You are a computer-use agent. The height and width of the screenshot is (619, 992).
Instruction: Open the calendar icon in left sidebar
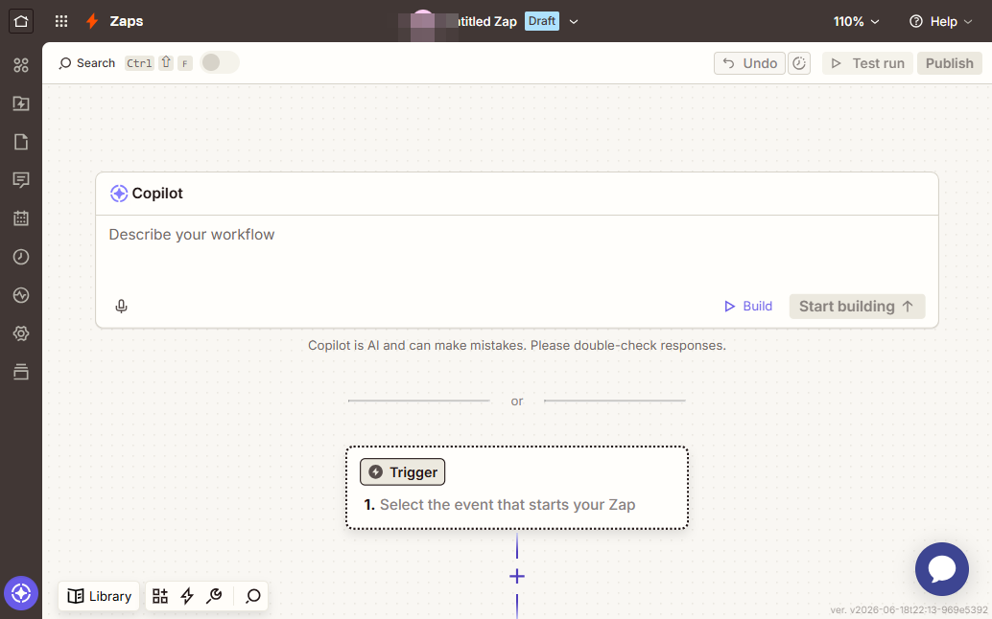(21, 218)
